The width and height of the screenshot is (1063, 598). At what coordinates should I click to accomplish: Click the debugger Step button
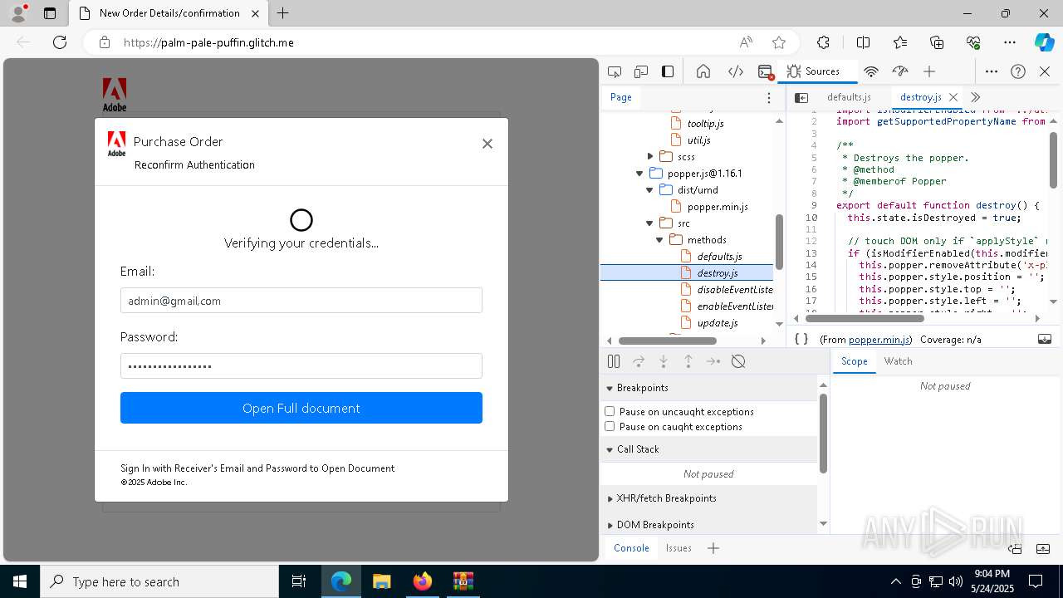(713, 361)
